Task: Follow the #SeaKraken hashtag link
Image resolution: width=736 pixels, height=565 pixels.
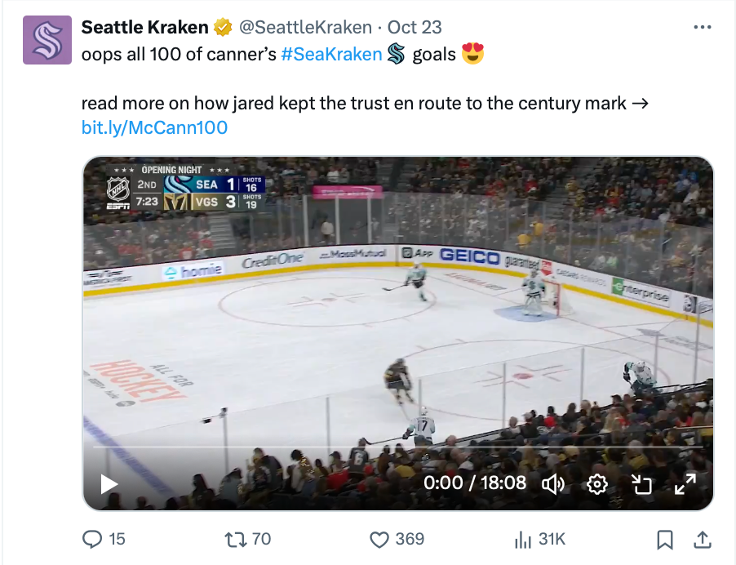Action: point(331,54)
